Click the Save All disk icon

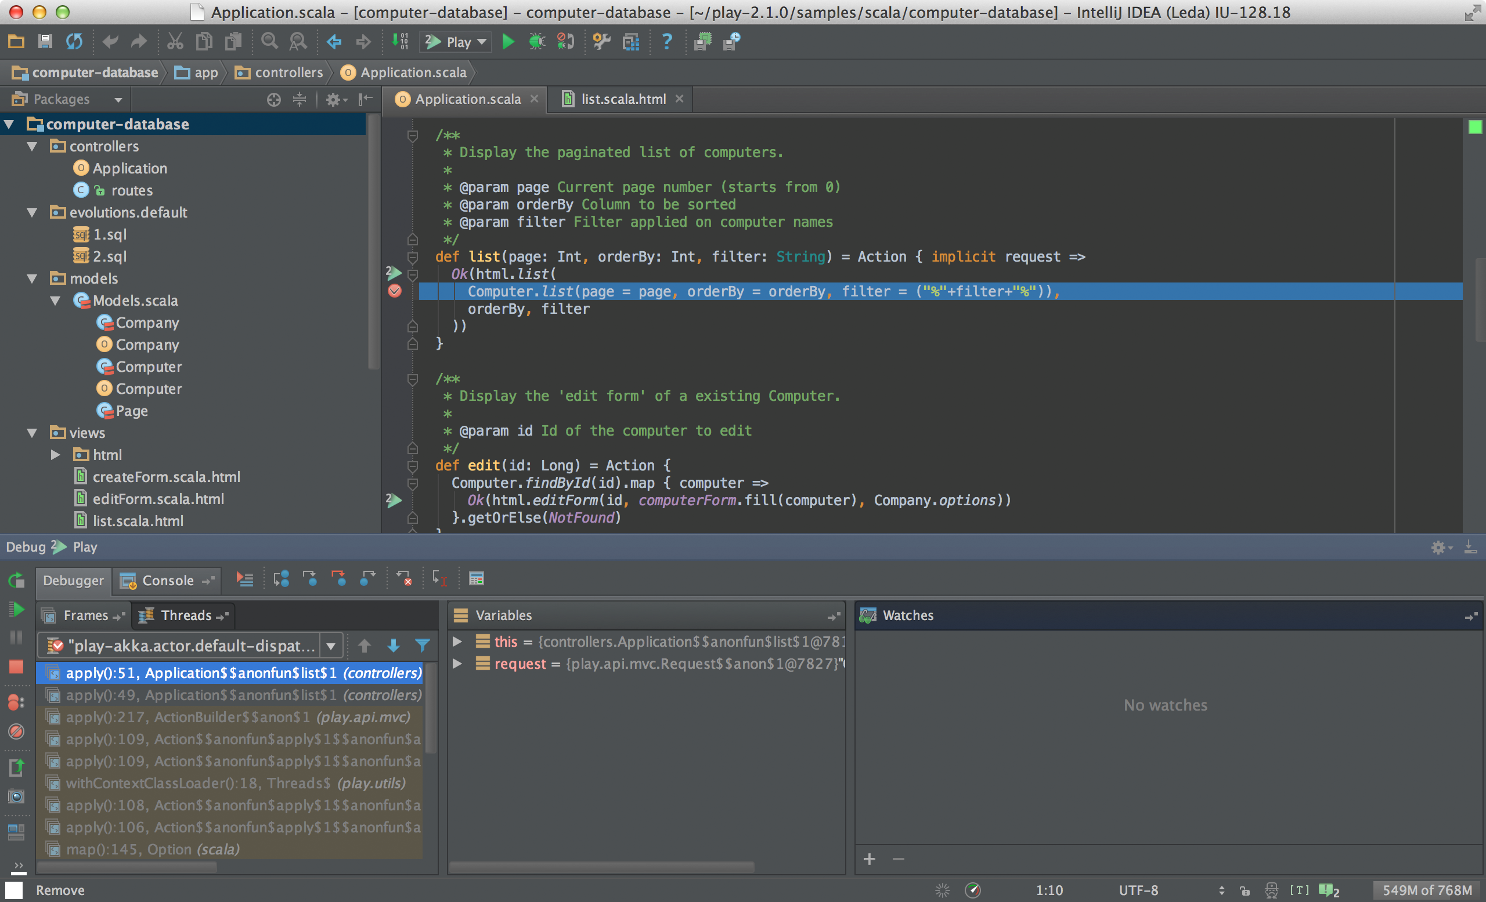(45, 42)
